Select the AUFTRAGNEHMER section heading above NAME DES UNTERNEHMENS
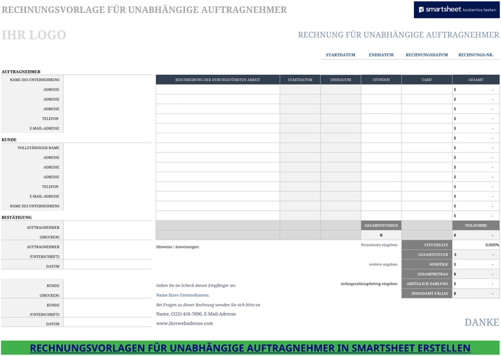Image resolution: width=501 pixels, height=356 pixels. click(21, 72)
